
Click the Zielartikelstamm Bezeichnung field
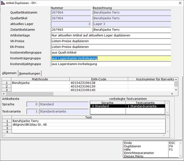point(132,30)
